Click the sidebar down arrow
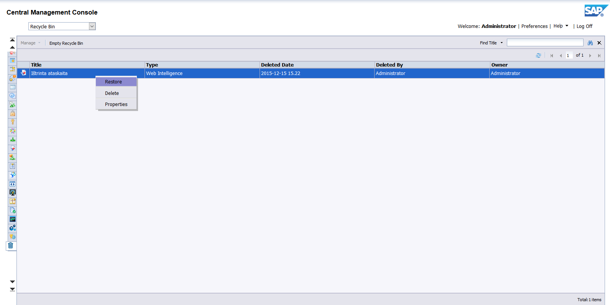Image resolution: width=610 pixels, height=305 pixels. click(12, 282)
